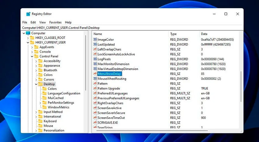Click the WindowMetrics folder icon
259x142 pixels.
44,107
